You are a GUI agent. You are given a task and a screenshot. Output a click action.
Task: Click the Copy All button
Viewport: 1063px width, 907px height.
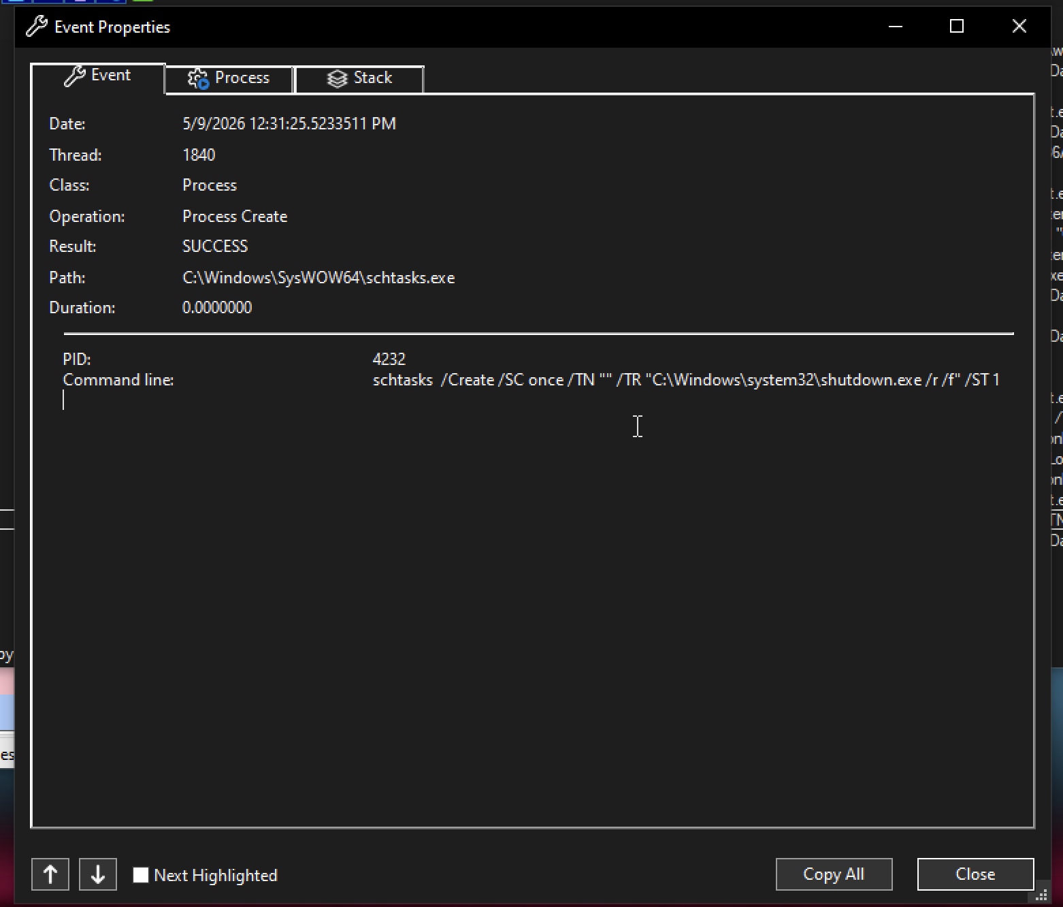point(834,874)
